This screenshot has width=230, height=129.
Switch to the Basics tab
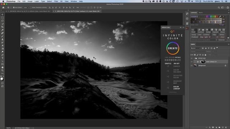click(x=201, y=13)
